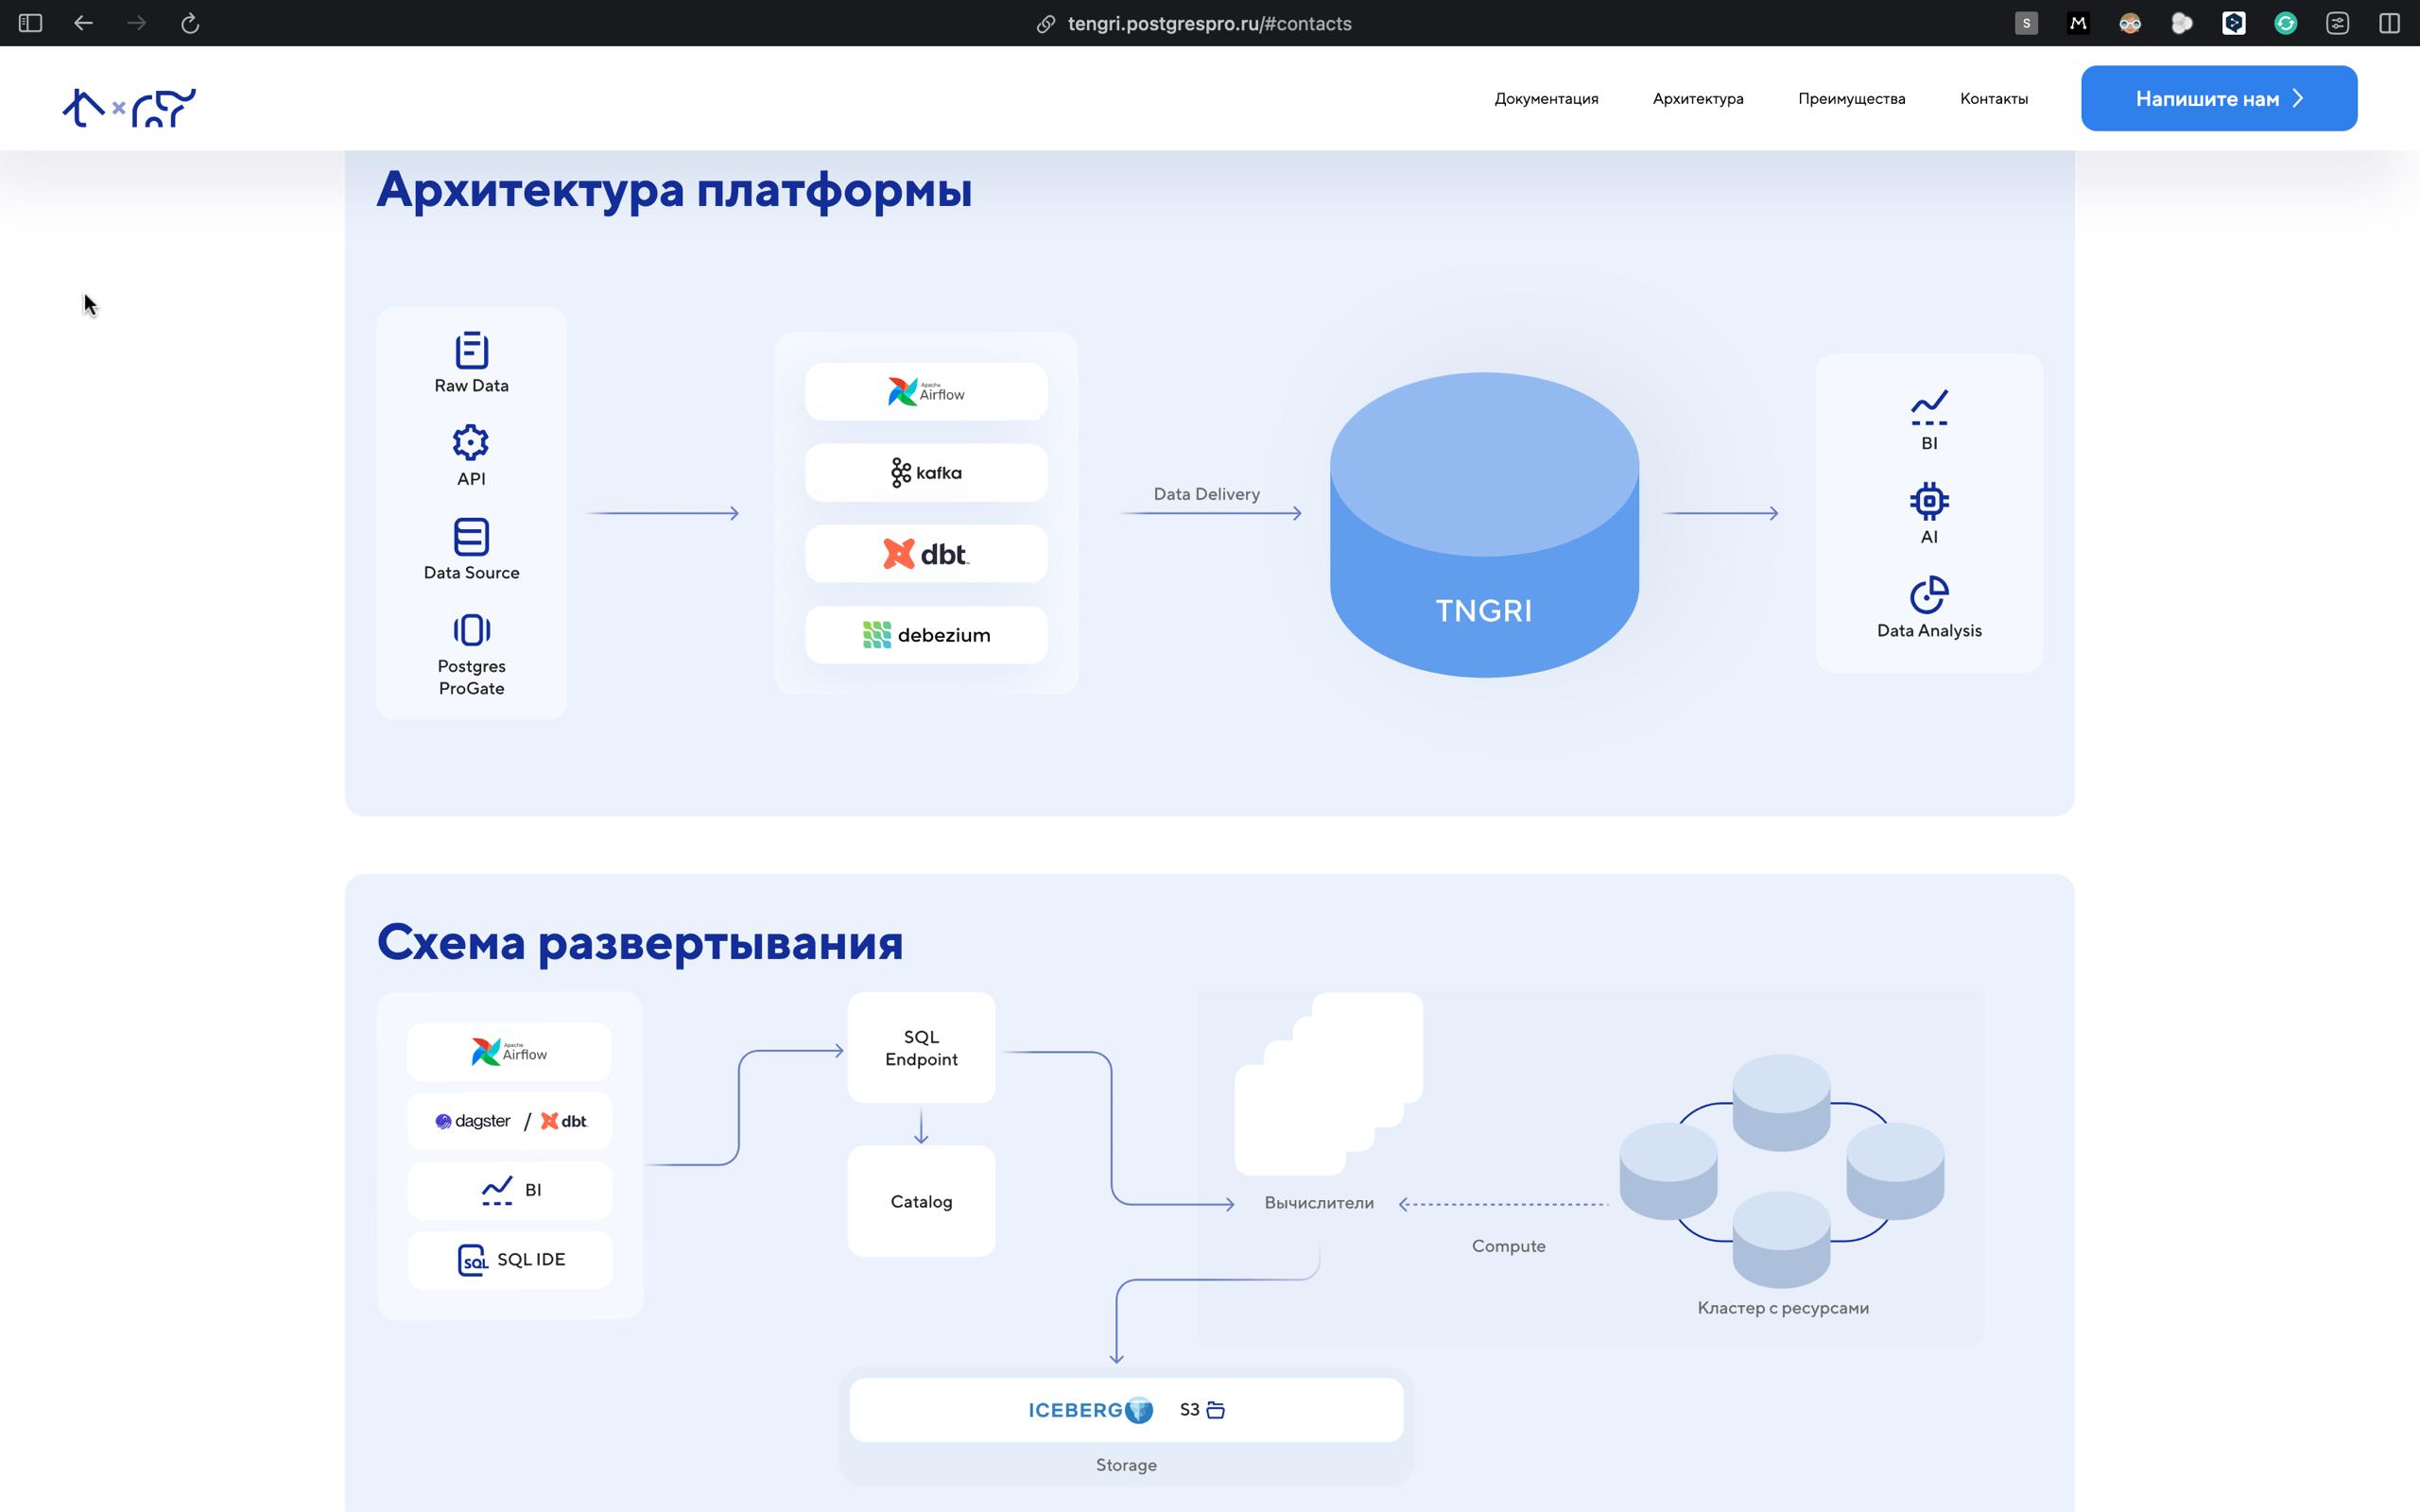This screenshot has width=2420, height=1512.
Task: Select the Apache Airflow card in deployment scheme
Action: (509, 1051)
